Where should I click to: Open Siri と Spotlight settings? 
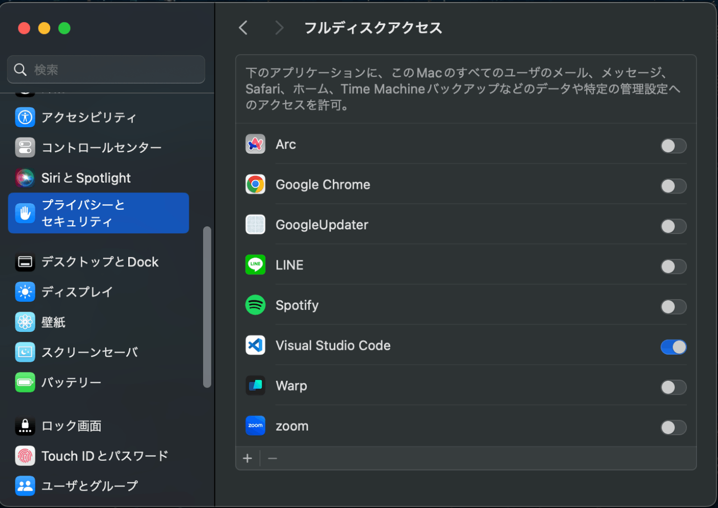(98, 178)
